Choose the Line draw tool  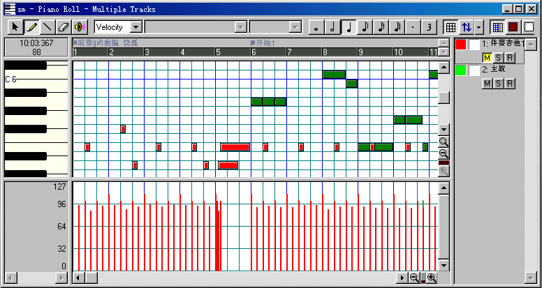pos(47,27)
